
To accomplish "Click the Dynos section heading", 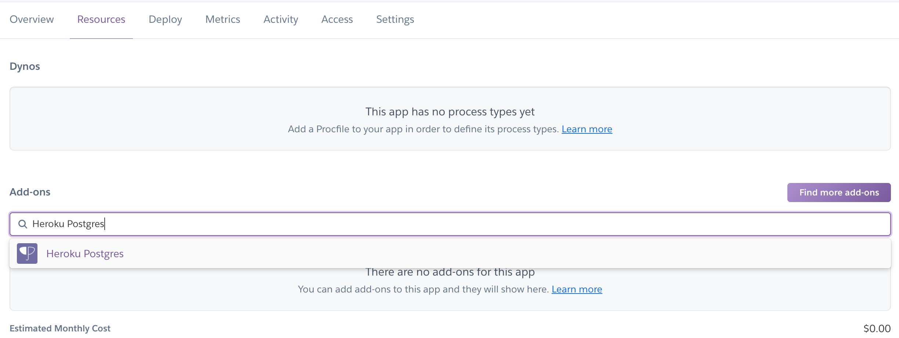I will pyautogui.click(x=25, y=66).
